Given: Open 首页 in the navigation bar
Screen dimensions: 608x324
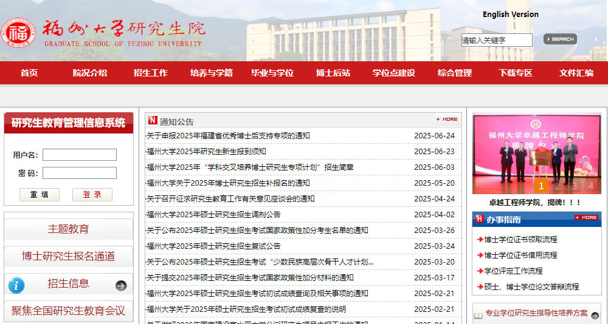Looking at the screenshot, I should (29, 73).
